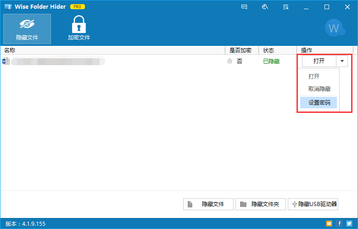Open the wrench tools icon in title bar
Screen dimensions: 358x229
tap(265, 7)
